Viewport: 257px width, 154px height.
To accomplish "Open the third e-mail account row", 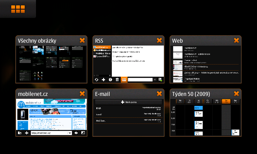I will (x=128, y=121).
